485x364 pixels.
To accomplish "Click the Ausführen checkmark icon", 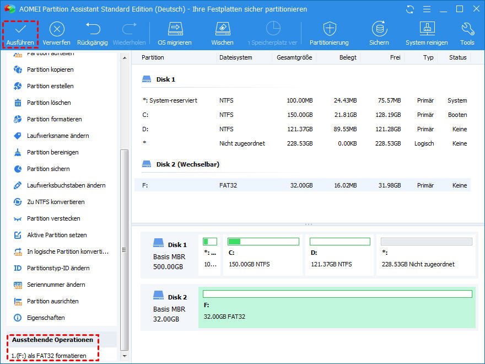I will click(x=21, y=30).
